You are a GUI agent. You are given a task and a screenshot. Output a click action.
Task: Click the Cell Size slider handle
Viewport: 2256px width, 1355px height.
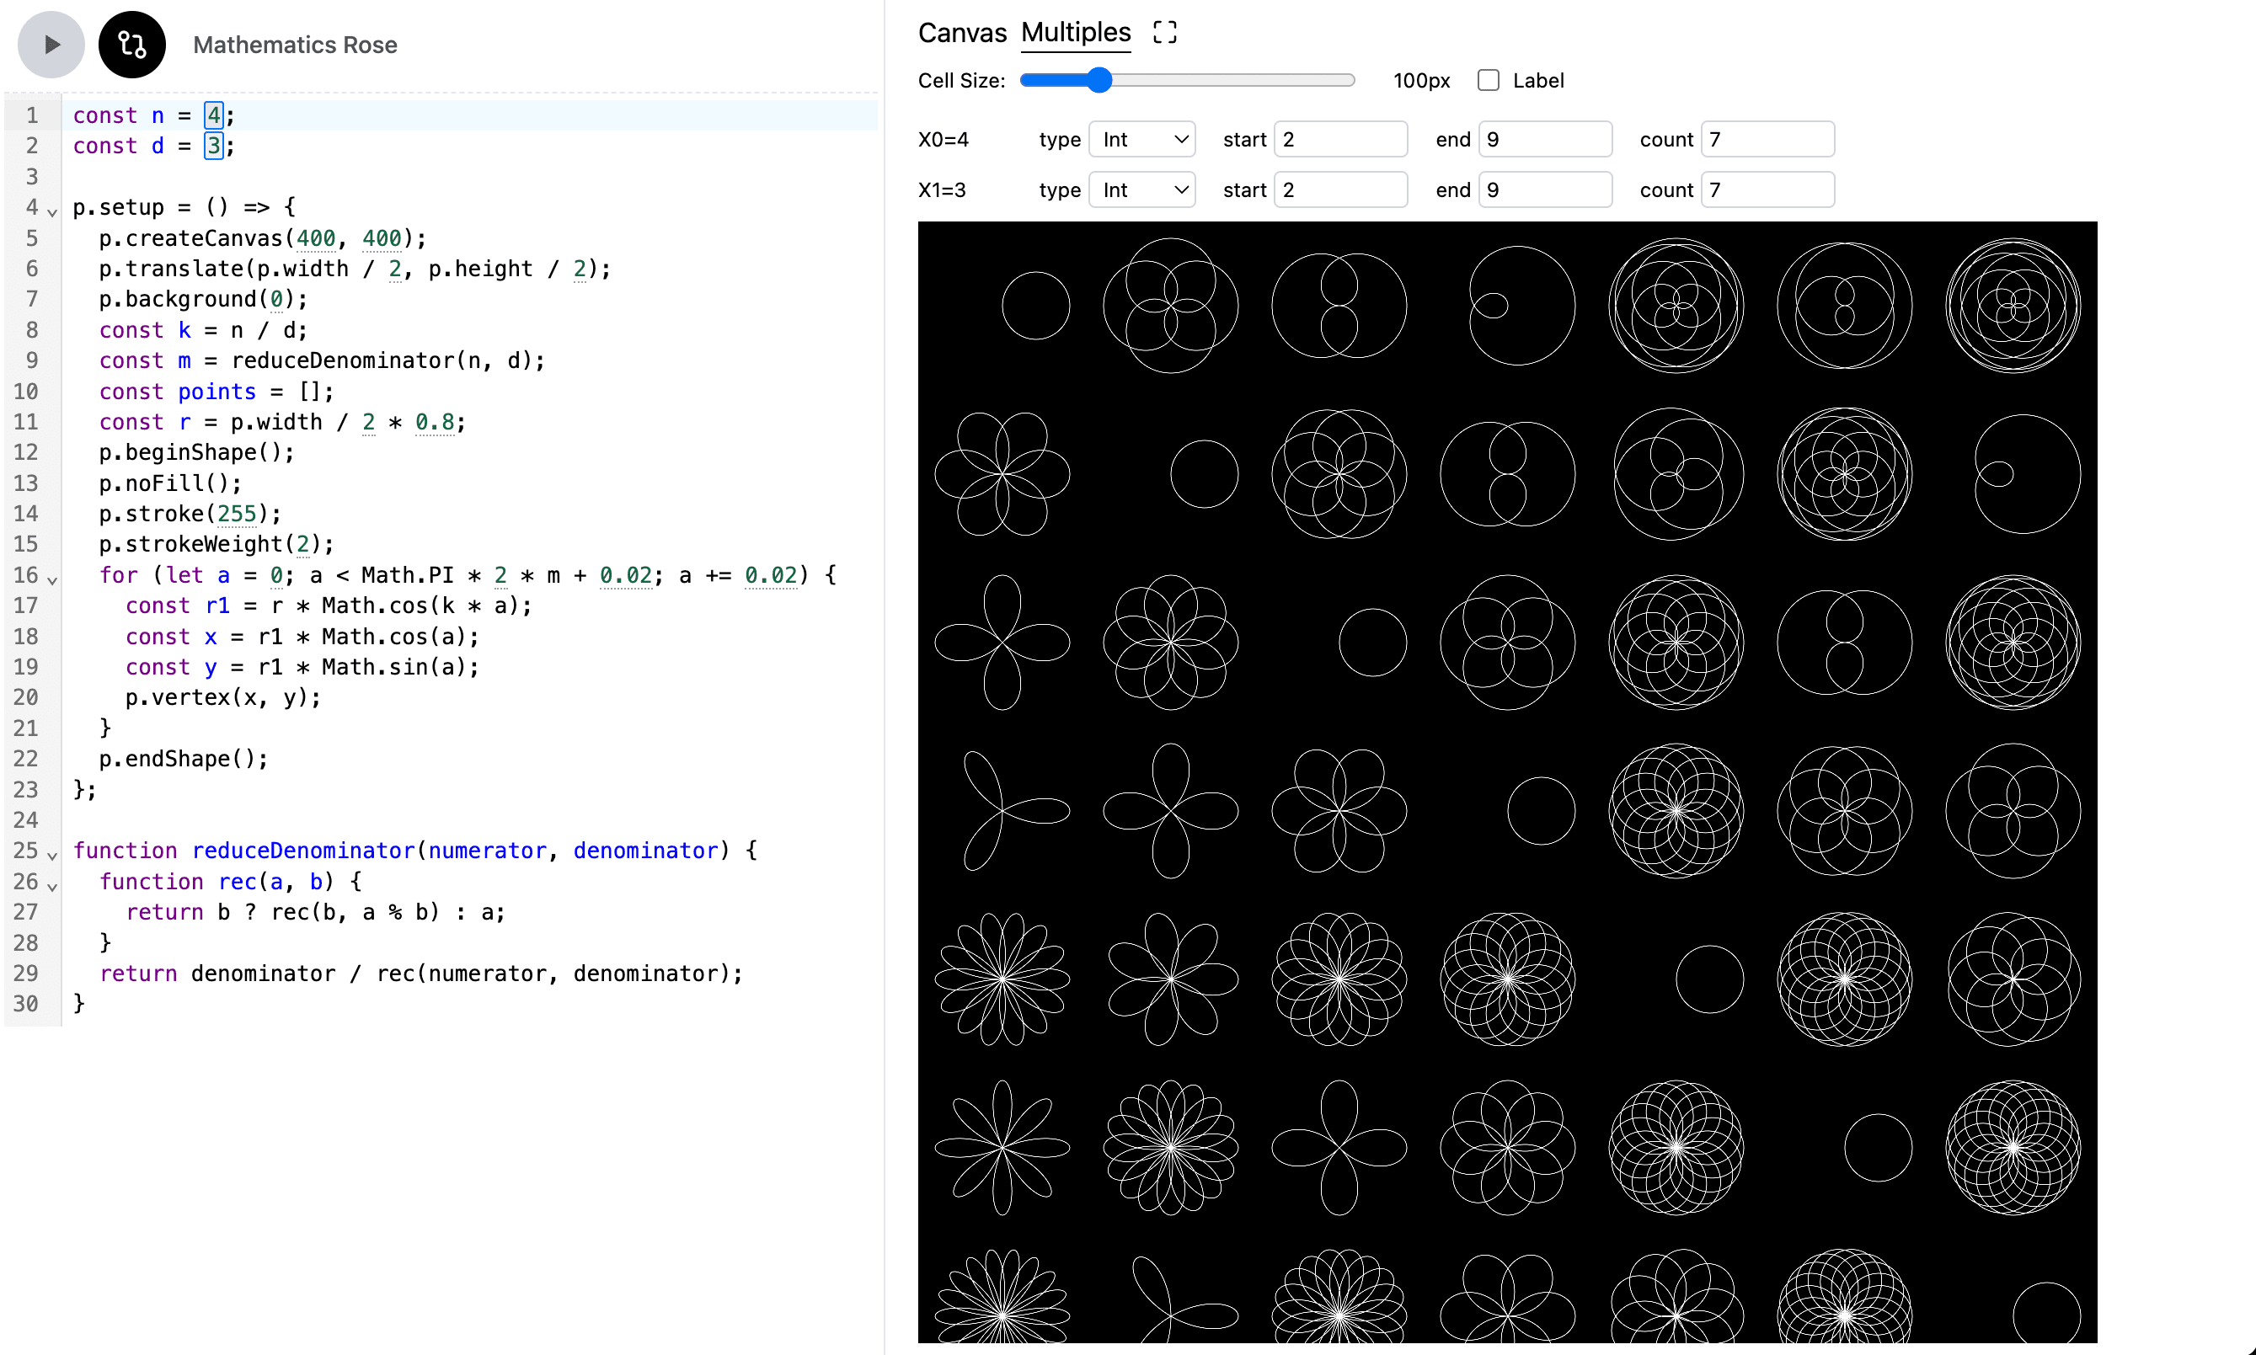1099,80
